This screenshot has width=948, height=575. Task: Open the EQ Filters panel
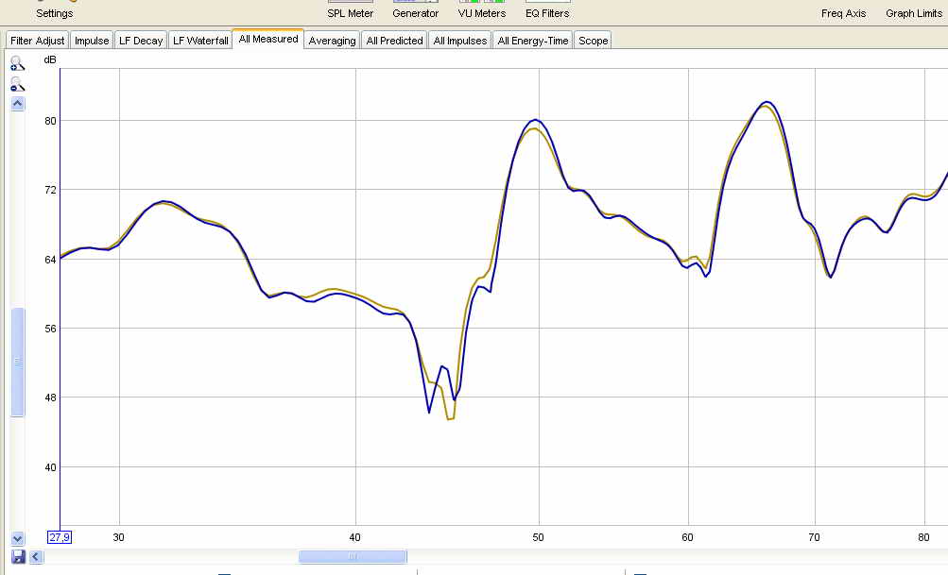[x=547, y=11]
